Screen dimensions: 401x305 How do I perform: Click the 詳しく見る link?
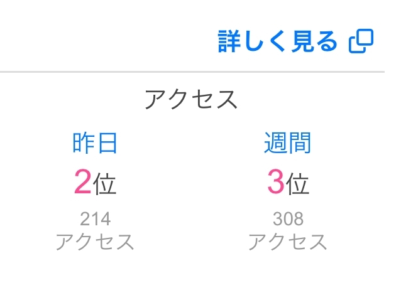278,41
